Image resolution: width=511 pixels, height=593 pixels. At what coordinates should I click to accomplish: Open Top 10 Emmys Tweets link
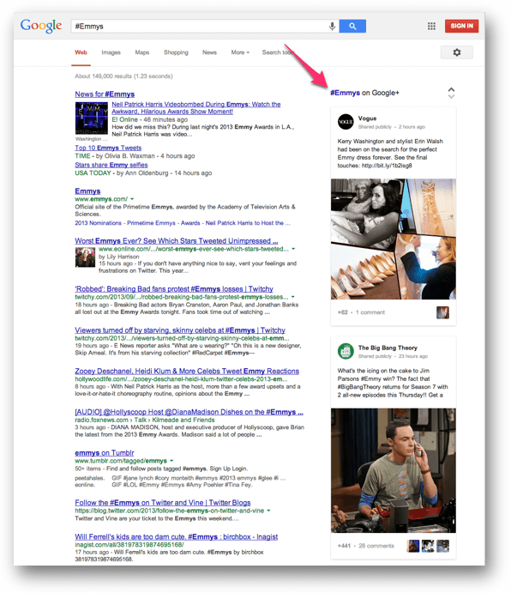pyautogui.click(x=108, y=148)
